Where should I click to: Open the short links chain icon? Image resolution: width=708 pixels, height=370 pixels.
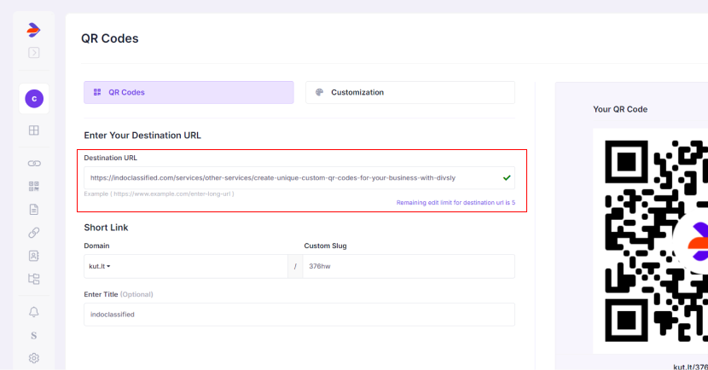pos(34,164)
